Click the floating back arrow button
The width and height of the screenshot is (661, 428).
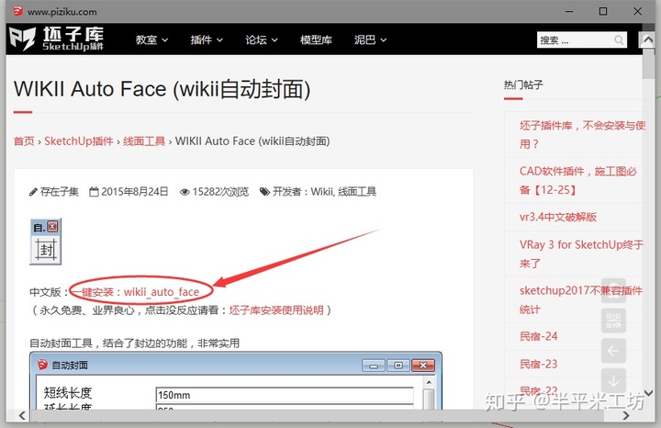[x=613, y=351]
